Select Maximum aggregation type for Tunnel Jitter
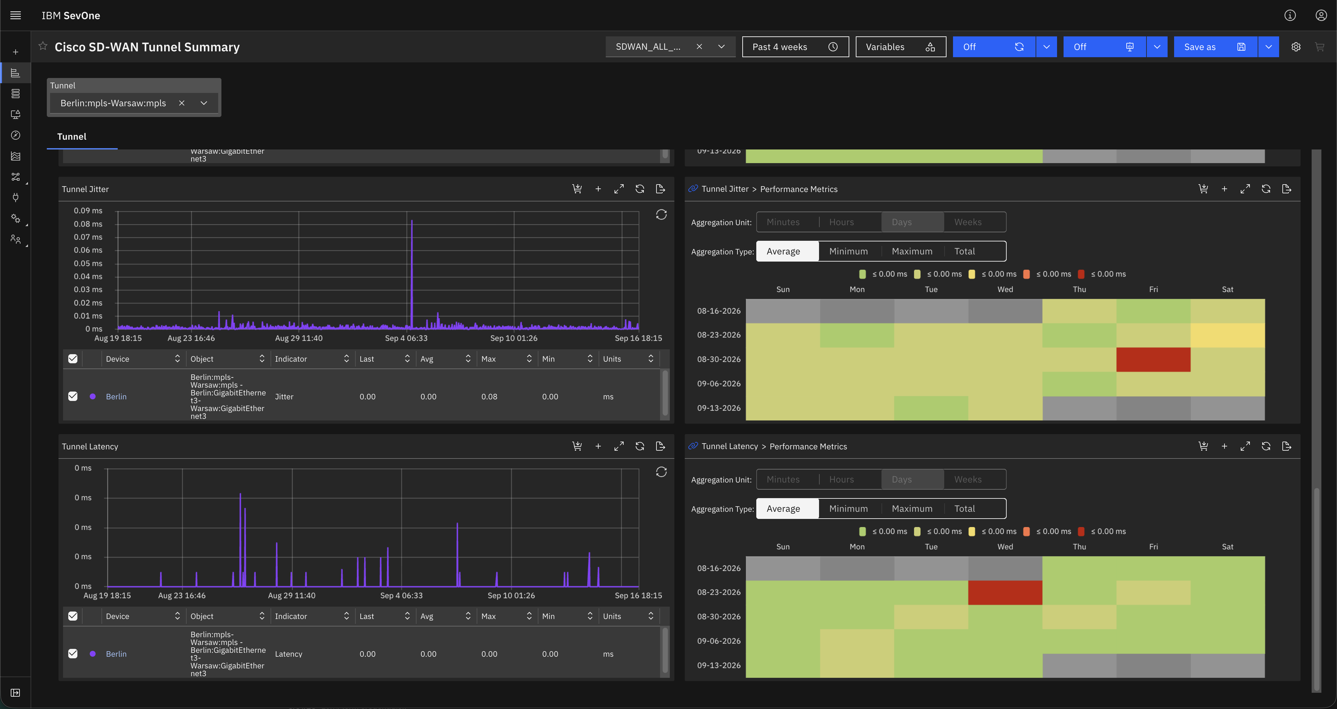 tap(912, 251)
